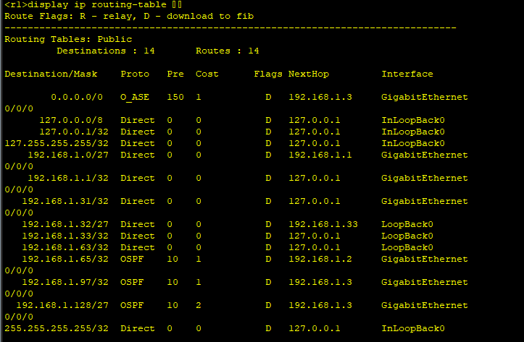The width and height of the screenshot is (524, 342).
Task: Click the 'Routing Tables: Public' text
Action: click(68, 39)
